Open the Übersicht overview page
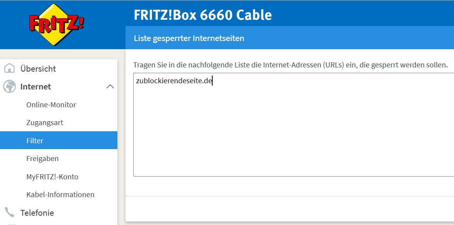 38,69
